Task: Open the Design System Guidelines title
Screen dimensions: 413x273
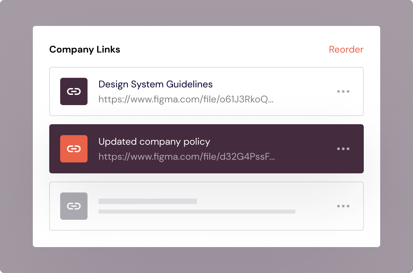Action: click(155, 84)
